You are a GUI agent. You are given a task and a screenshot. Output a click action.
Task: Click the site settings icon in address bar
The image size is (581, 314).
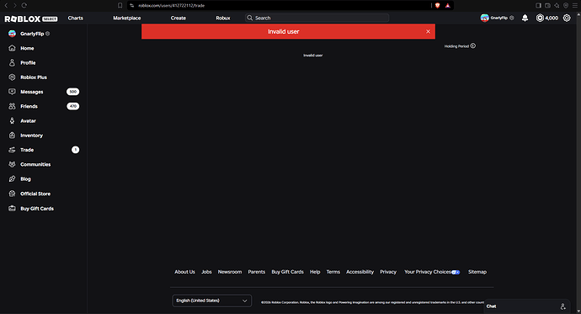(132, 6)
